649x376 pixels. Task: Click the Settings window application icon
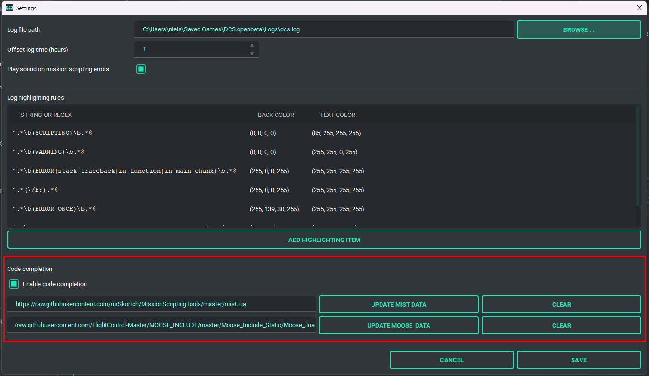coord(9,8)
